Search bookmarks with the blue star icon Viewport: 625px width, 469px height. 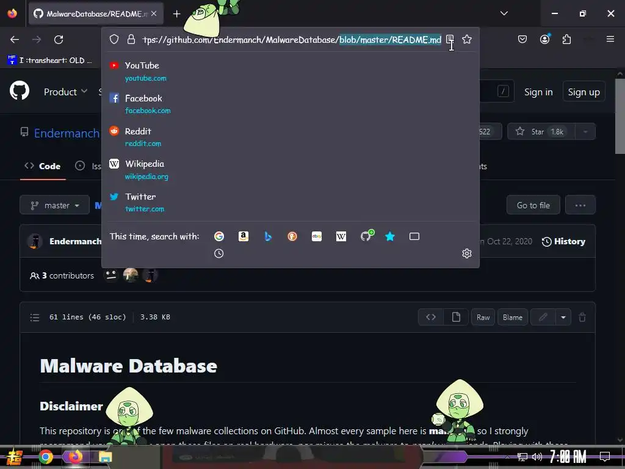(x=390, y=236)
